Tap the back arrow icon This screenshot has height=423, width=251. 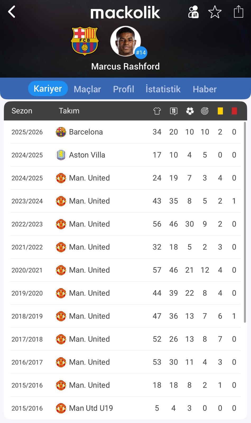pos(12,12)
